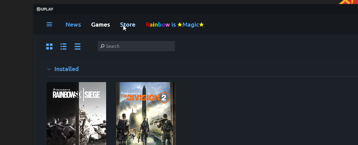Switch to compact list view
Screen dimensions: 358x145
[78, 46]
